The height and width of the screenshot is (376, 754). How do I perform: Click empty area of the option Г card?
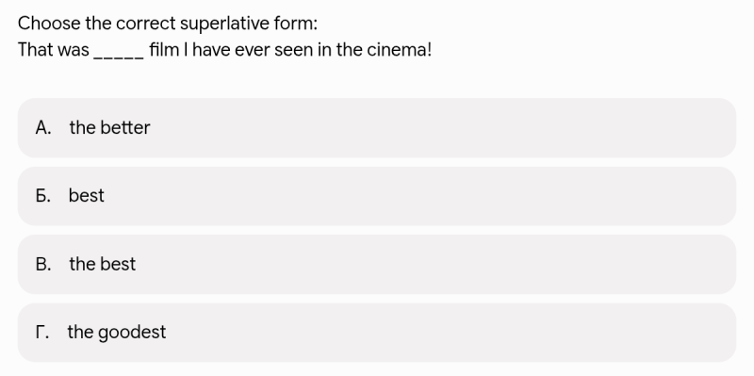[433, 333]
